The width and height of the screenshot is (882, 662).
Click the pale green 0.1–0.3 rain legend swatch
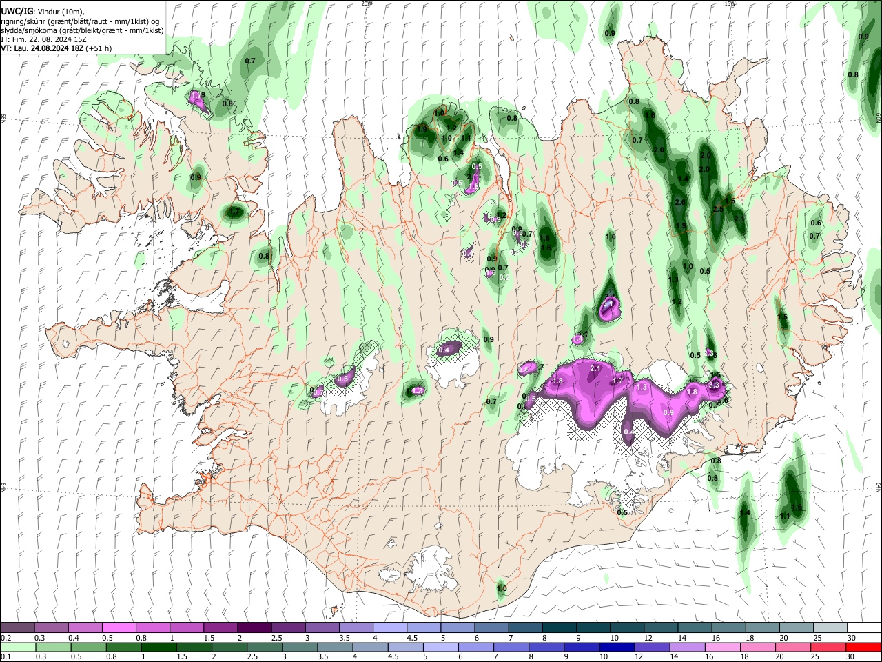19,647
